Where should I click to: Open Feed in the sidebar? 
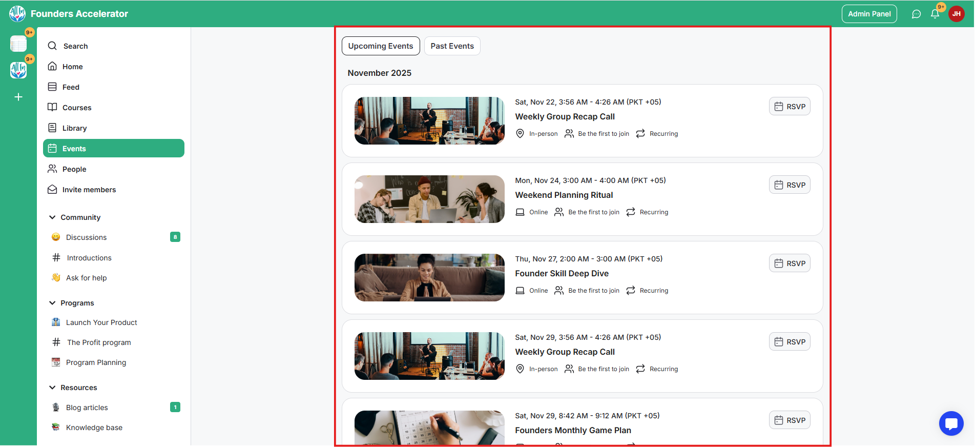click(x=114, y=87)
